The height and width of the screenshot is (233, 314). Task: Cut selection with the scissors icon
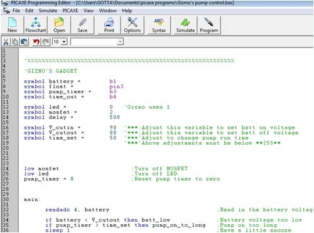click(6, 42)
